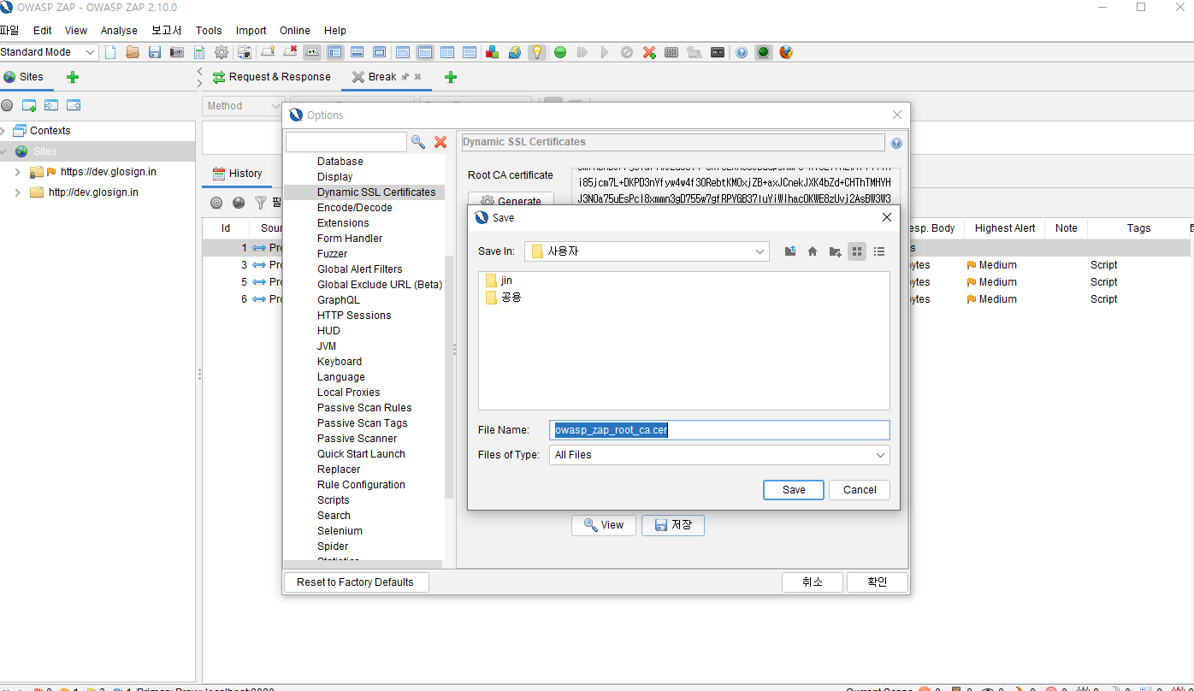The image size is (1194, 691).
Task: Switch to Request & Response tab
Action: (271, 77)
